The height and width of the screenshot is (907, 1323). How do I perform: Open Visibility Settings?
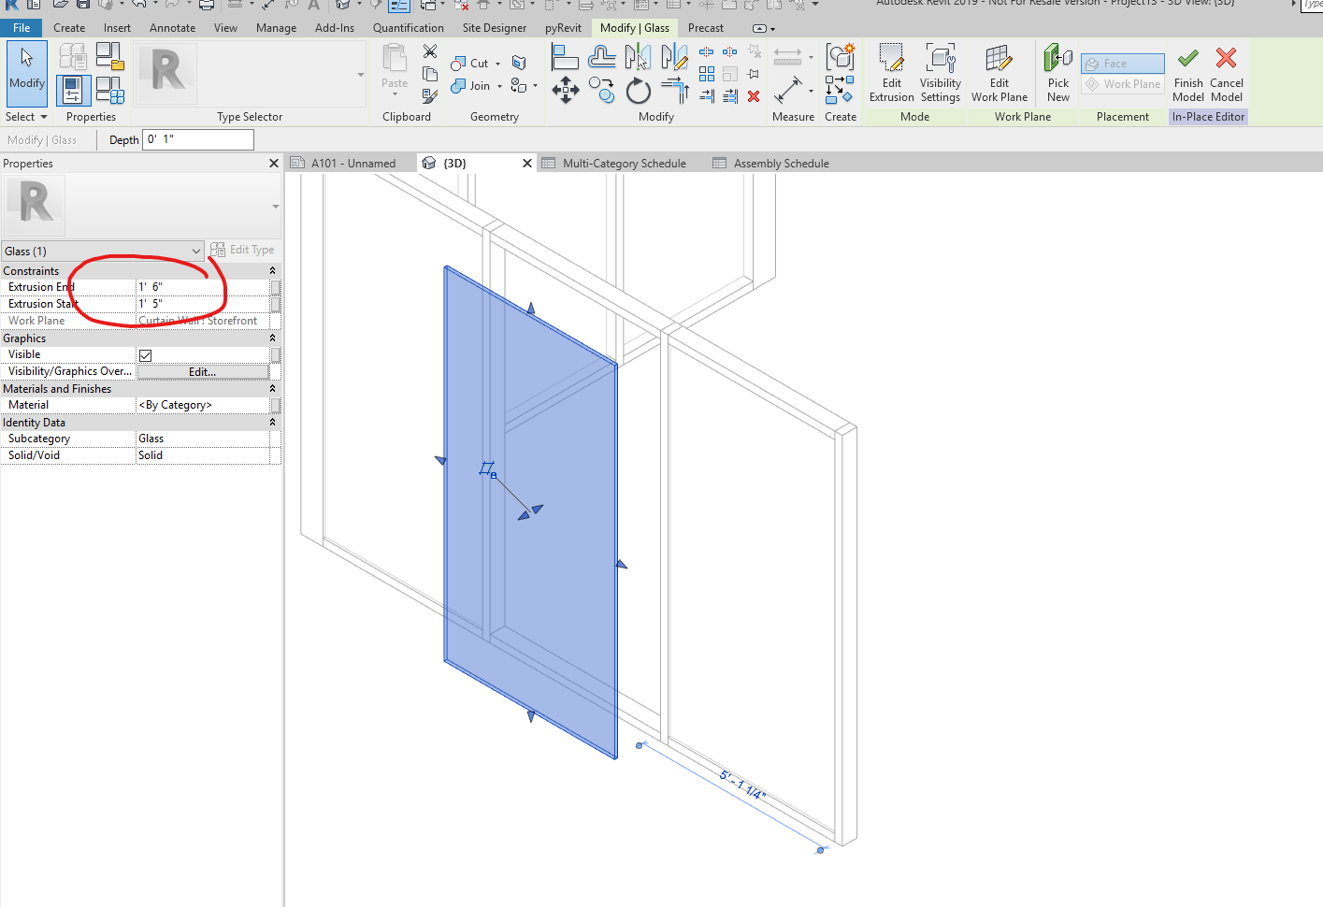pyautogui.click(x=941, y=73)
